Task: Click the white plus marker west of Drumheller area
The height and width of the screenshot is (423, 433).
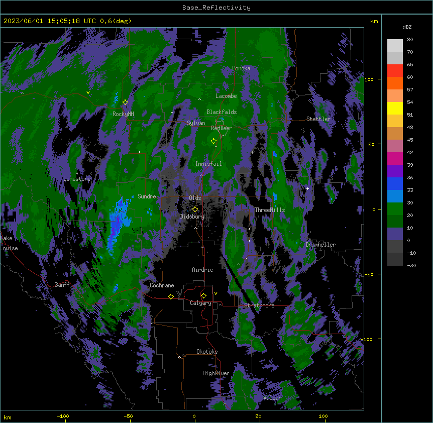Action: coord(307,188)
